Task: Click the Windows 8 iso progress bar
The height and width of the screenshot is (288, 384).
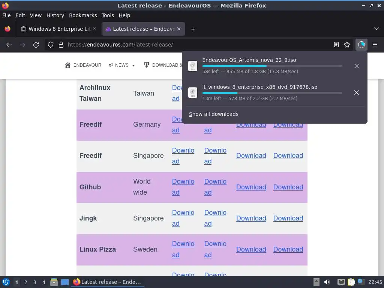Action: pos(272,93)
